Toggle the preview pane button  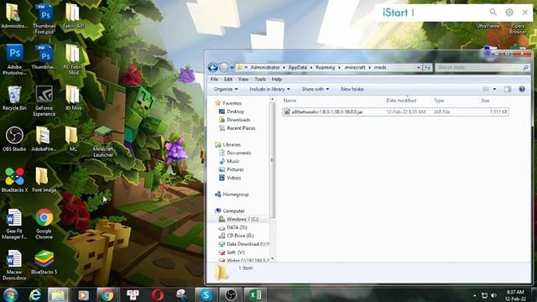[x=508, y=89]
